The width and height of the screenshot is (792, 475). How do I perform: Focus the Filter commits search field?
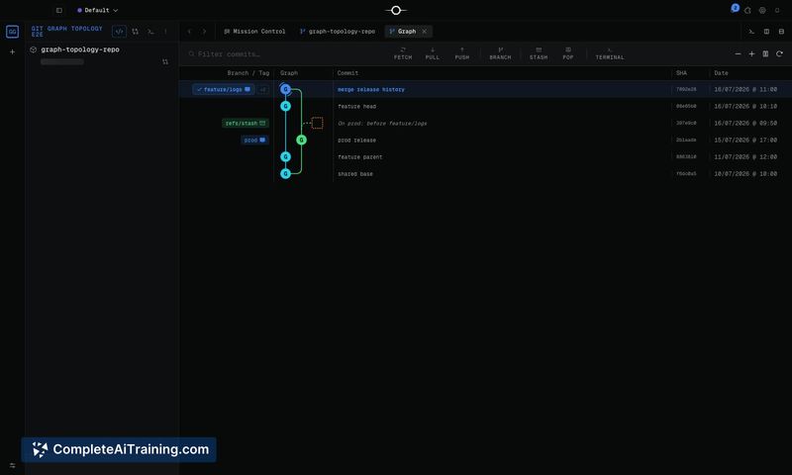point(283,54)
